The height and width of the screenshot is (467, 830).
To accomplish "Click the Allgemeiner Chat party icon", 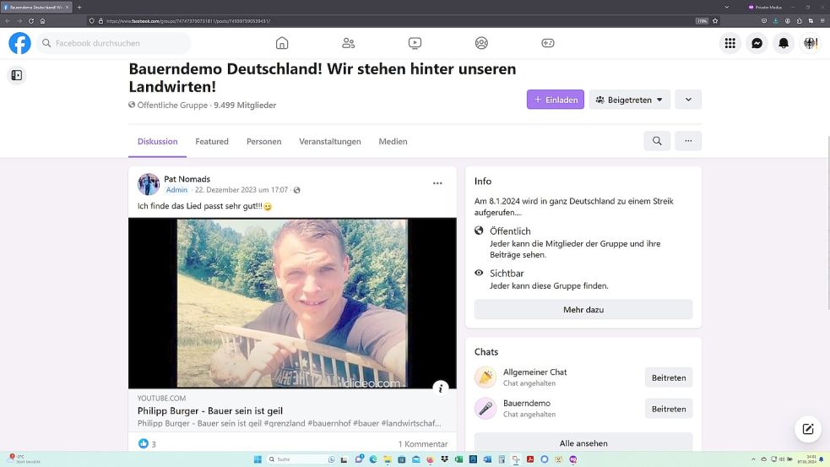I will (x=486, y=377).
